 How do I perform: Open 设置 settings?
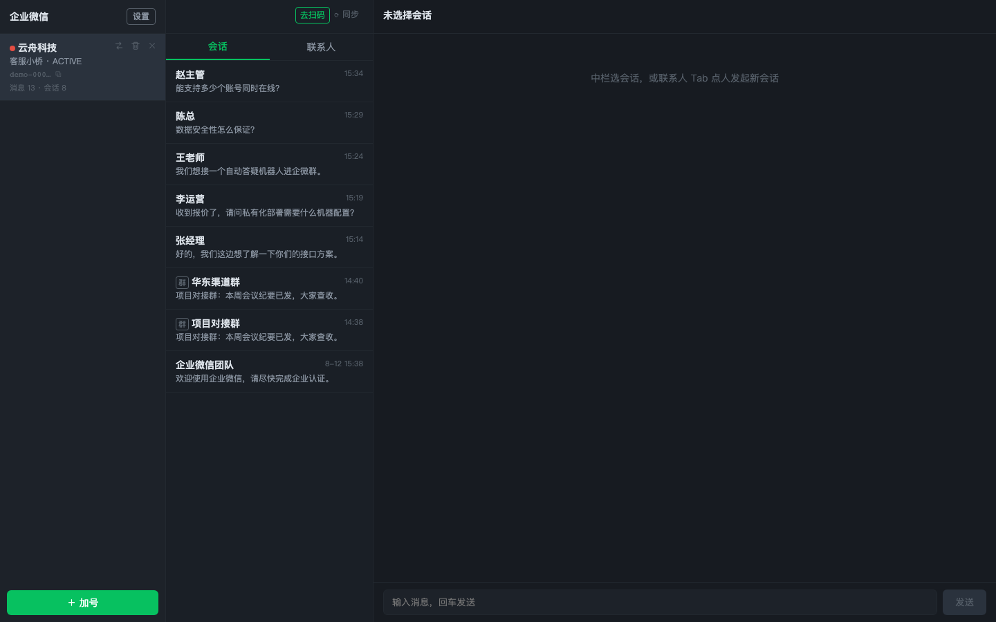[141, 17]
